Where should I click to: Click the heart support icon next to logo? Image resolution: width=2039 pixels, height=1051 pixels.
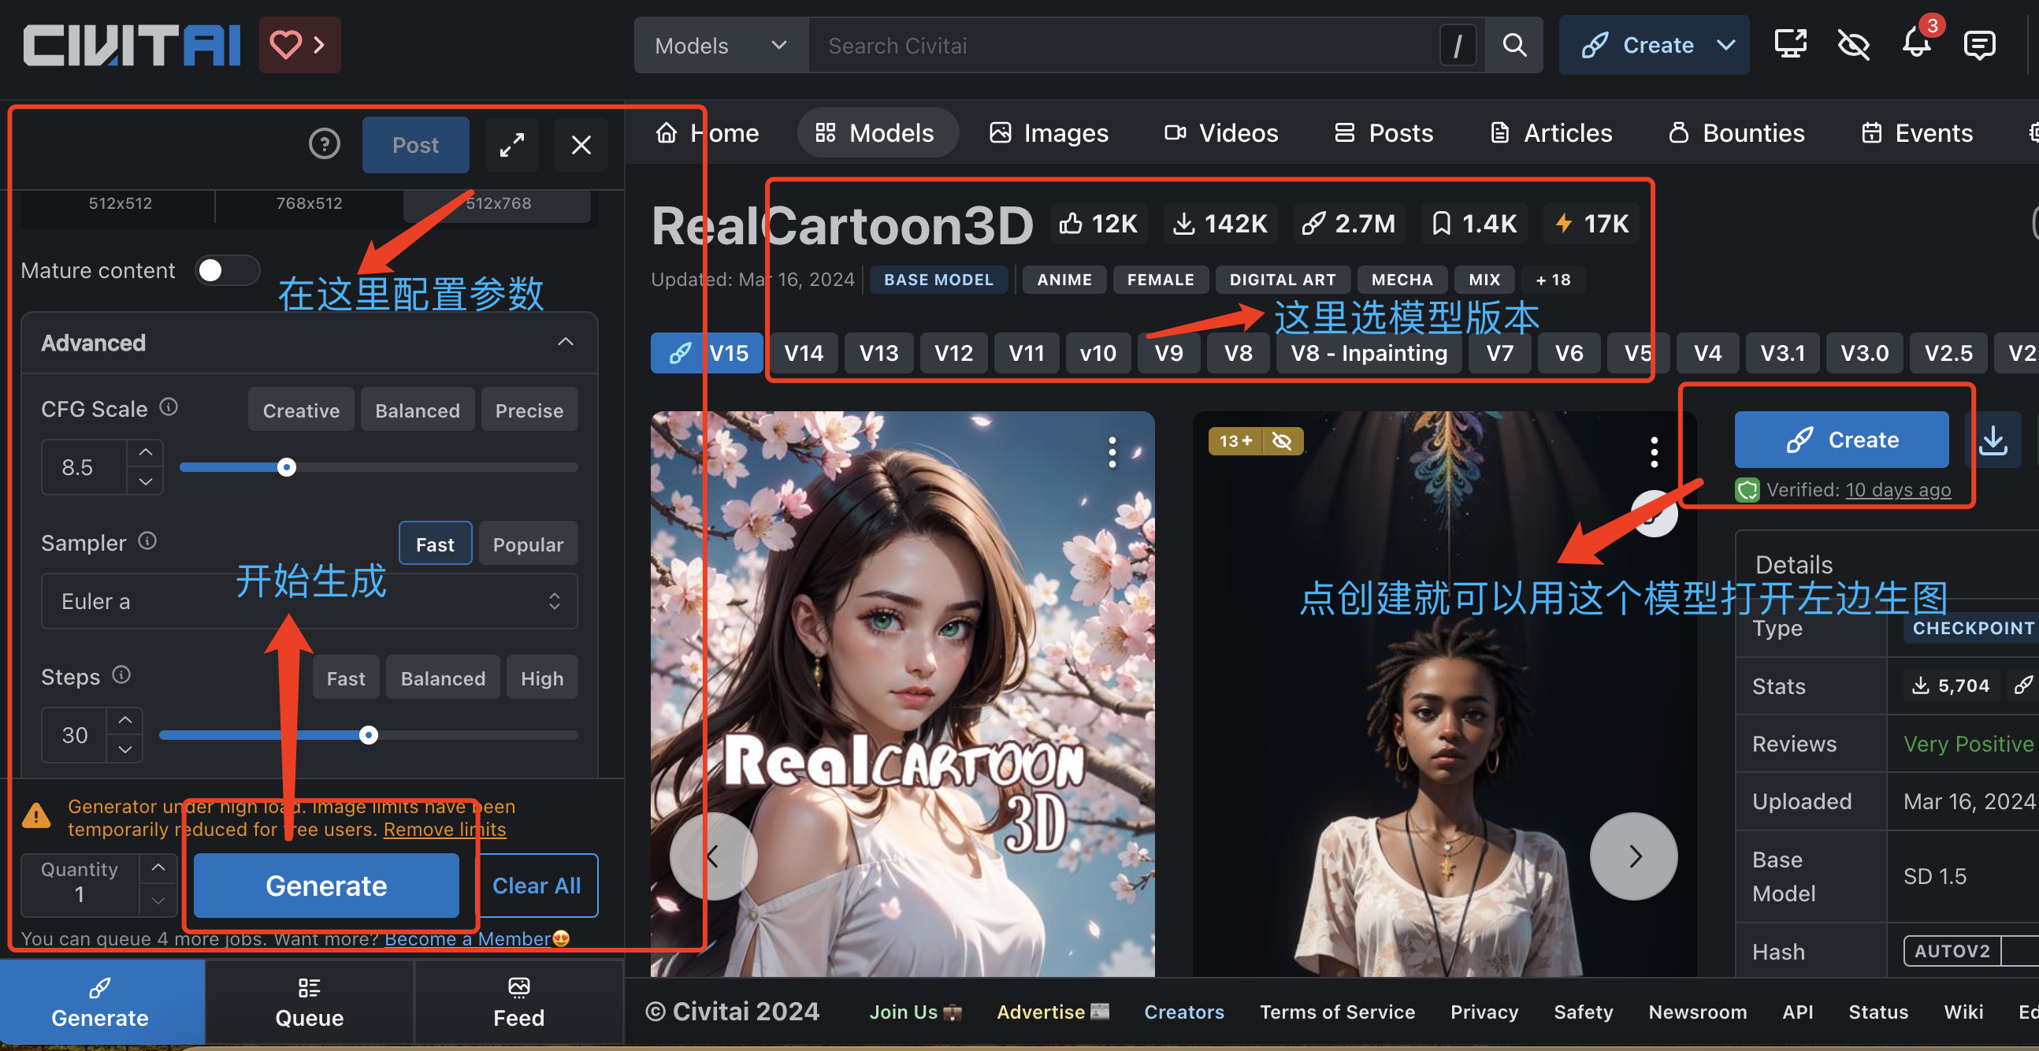(299, 44)
